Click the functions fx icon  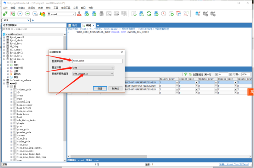[11, 71]
